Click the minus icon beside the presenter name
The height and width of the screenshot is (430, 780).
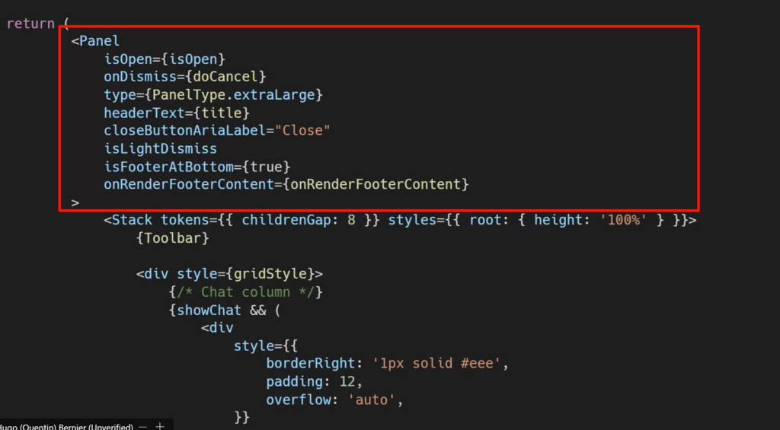point(143,426)
